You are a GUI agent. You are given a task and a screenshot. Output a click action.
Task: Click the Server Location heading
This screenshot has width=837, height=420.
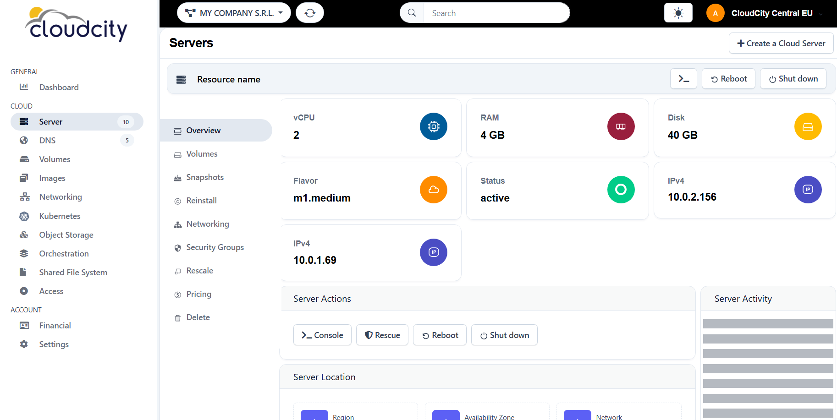click(x=325, y=377)
